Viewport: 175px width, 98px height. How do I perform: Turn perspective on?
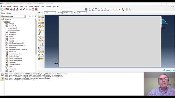pos(130,10)
